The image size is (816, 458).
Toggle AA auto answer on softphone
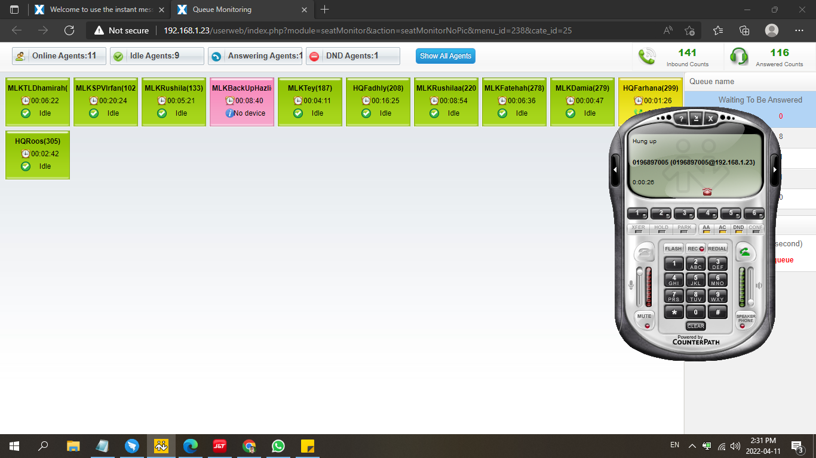706,228
